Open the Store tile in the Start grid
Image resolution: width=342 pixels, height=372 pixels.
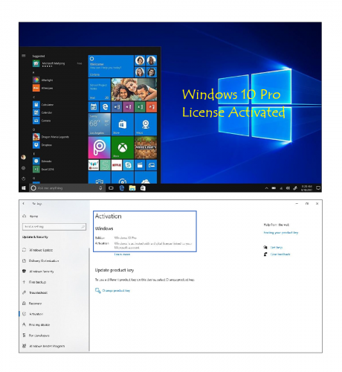click(x=123, y=124)
